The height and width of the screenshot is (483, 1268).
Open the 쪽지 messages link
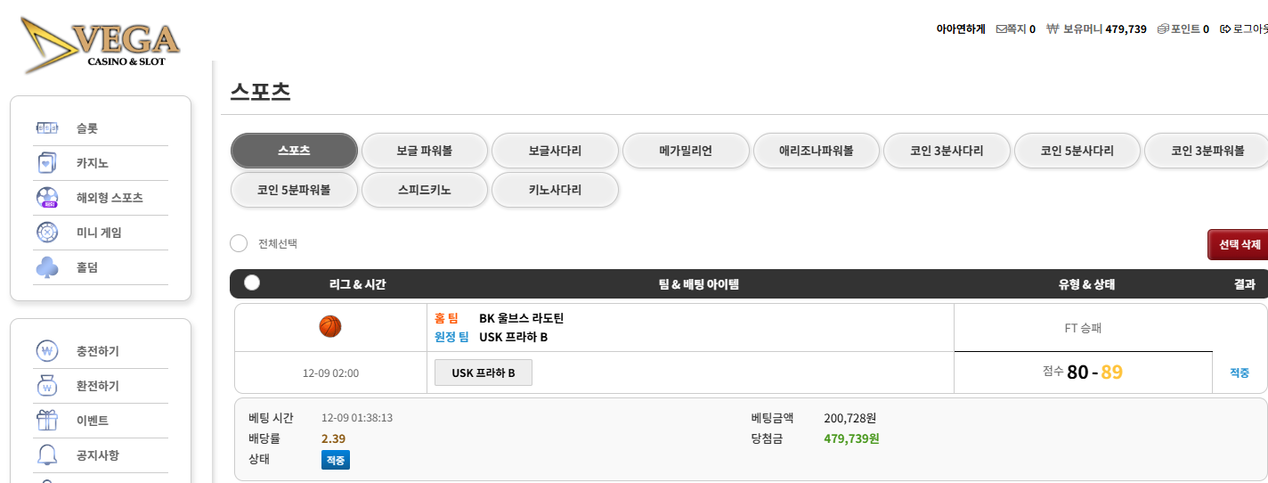[x=1015, y=29]
